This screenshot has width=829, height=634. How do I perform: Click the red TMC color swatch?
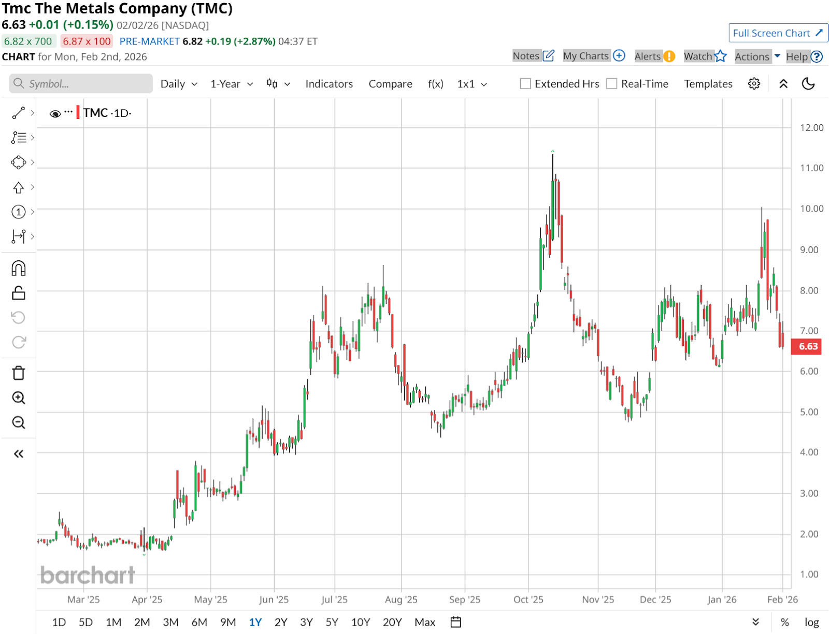(78, 112)
